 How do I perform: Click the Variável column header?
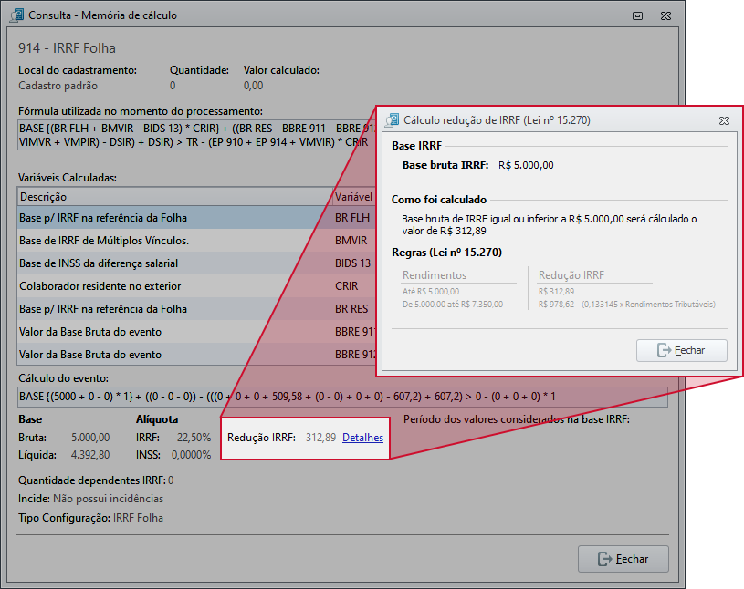(x=354, y=197)
